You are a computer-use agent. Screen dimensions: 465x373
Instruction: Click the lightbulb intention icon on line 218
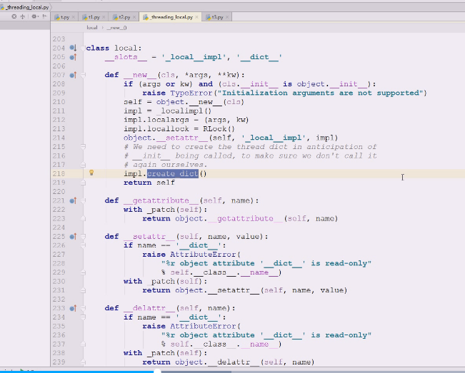[x=91, y=173]
